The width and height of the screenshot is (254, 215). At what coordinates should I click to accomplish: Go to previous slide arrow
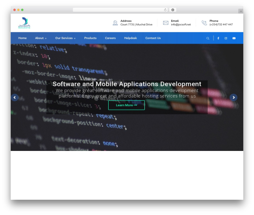(15, 98)
